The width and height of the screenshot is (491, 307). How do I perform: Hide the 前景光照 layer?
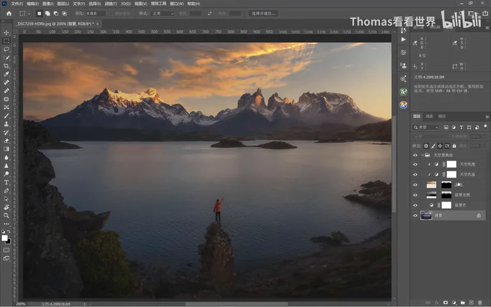[x=415, y=195]
